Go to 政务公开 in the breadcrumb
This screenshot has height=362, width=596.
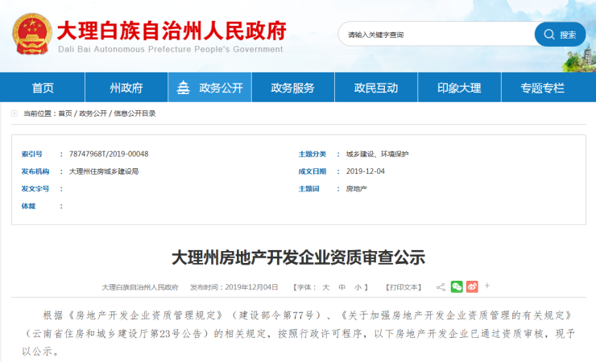pos(93,113)
